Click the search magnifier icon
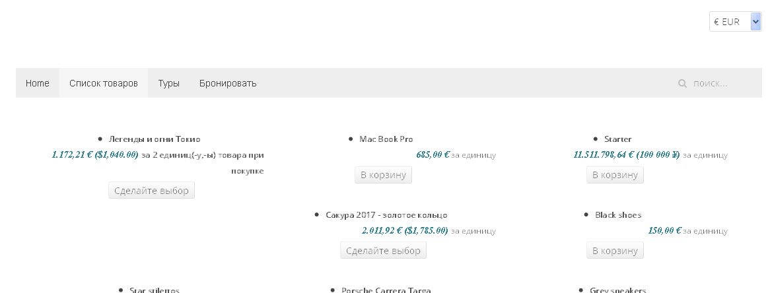 point(682,84)
